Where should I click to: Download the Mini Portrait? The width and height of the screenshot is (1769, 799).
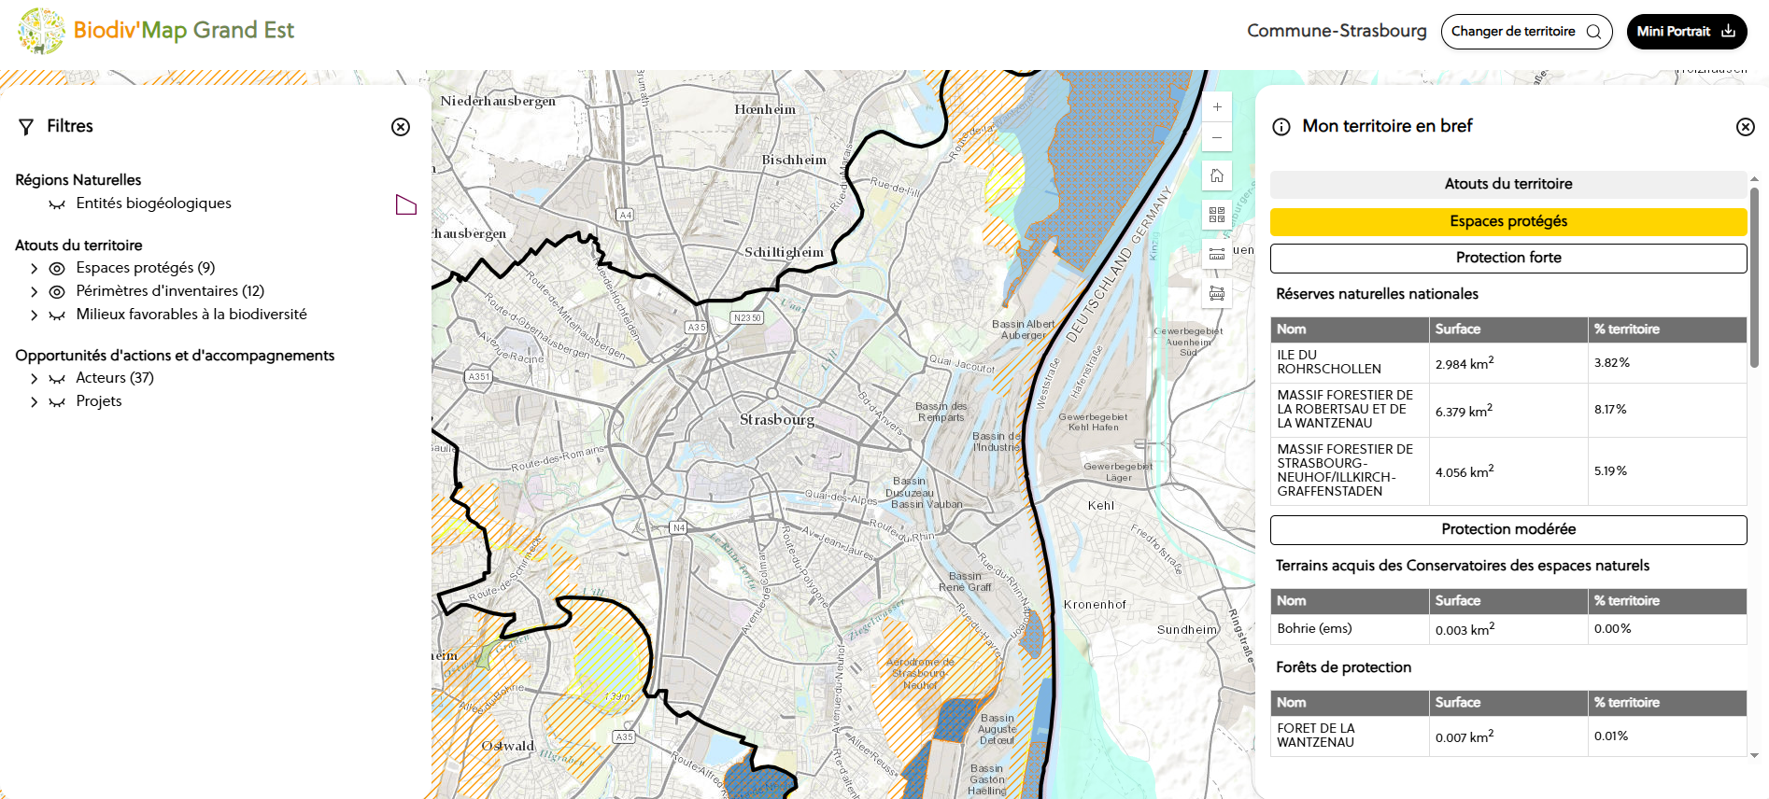1686,32
